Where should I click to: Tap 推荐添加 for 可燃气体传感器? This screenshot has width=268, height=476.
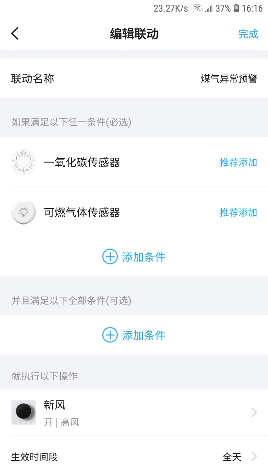point(238,212)
